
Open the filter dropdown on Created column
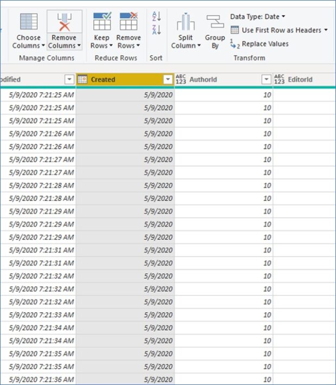tap(168, 79)
